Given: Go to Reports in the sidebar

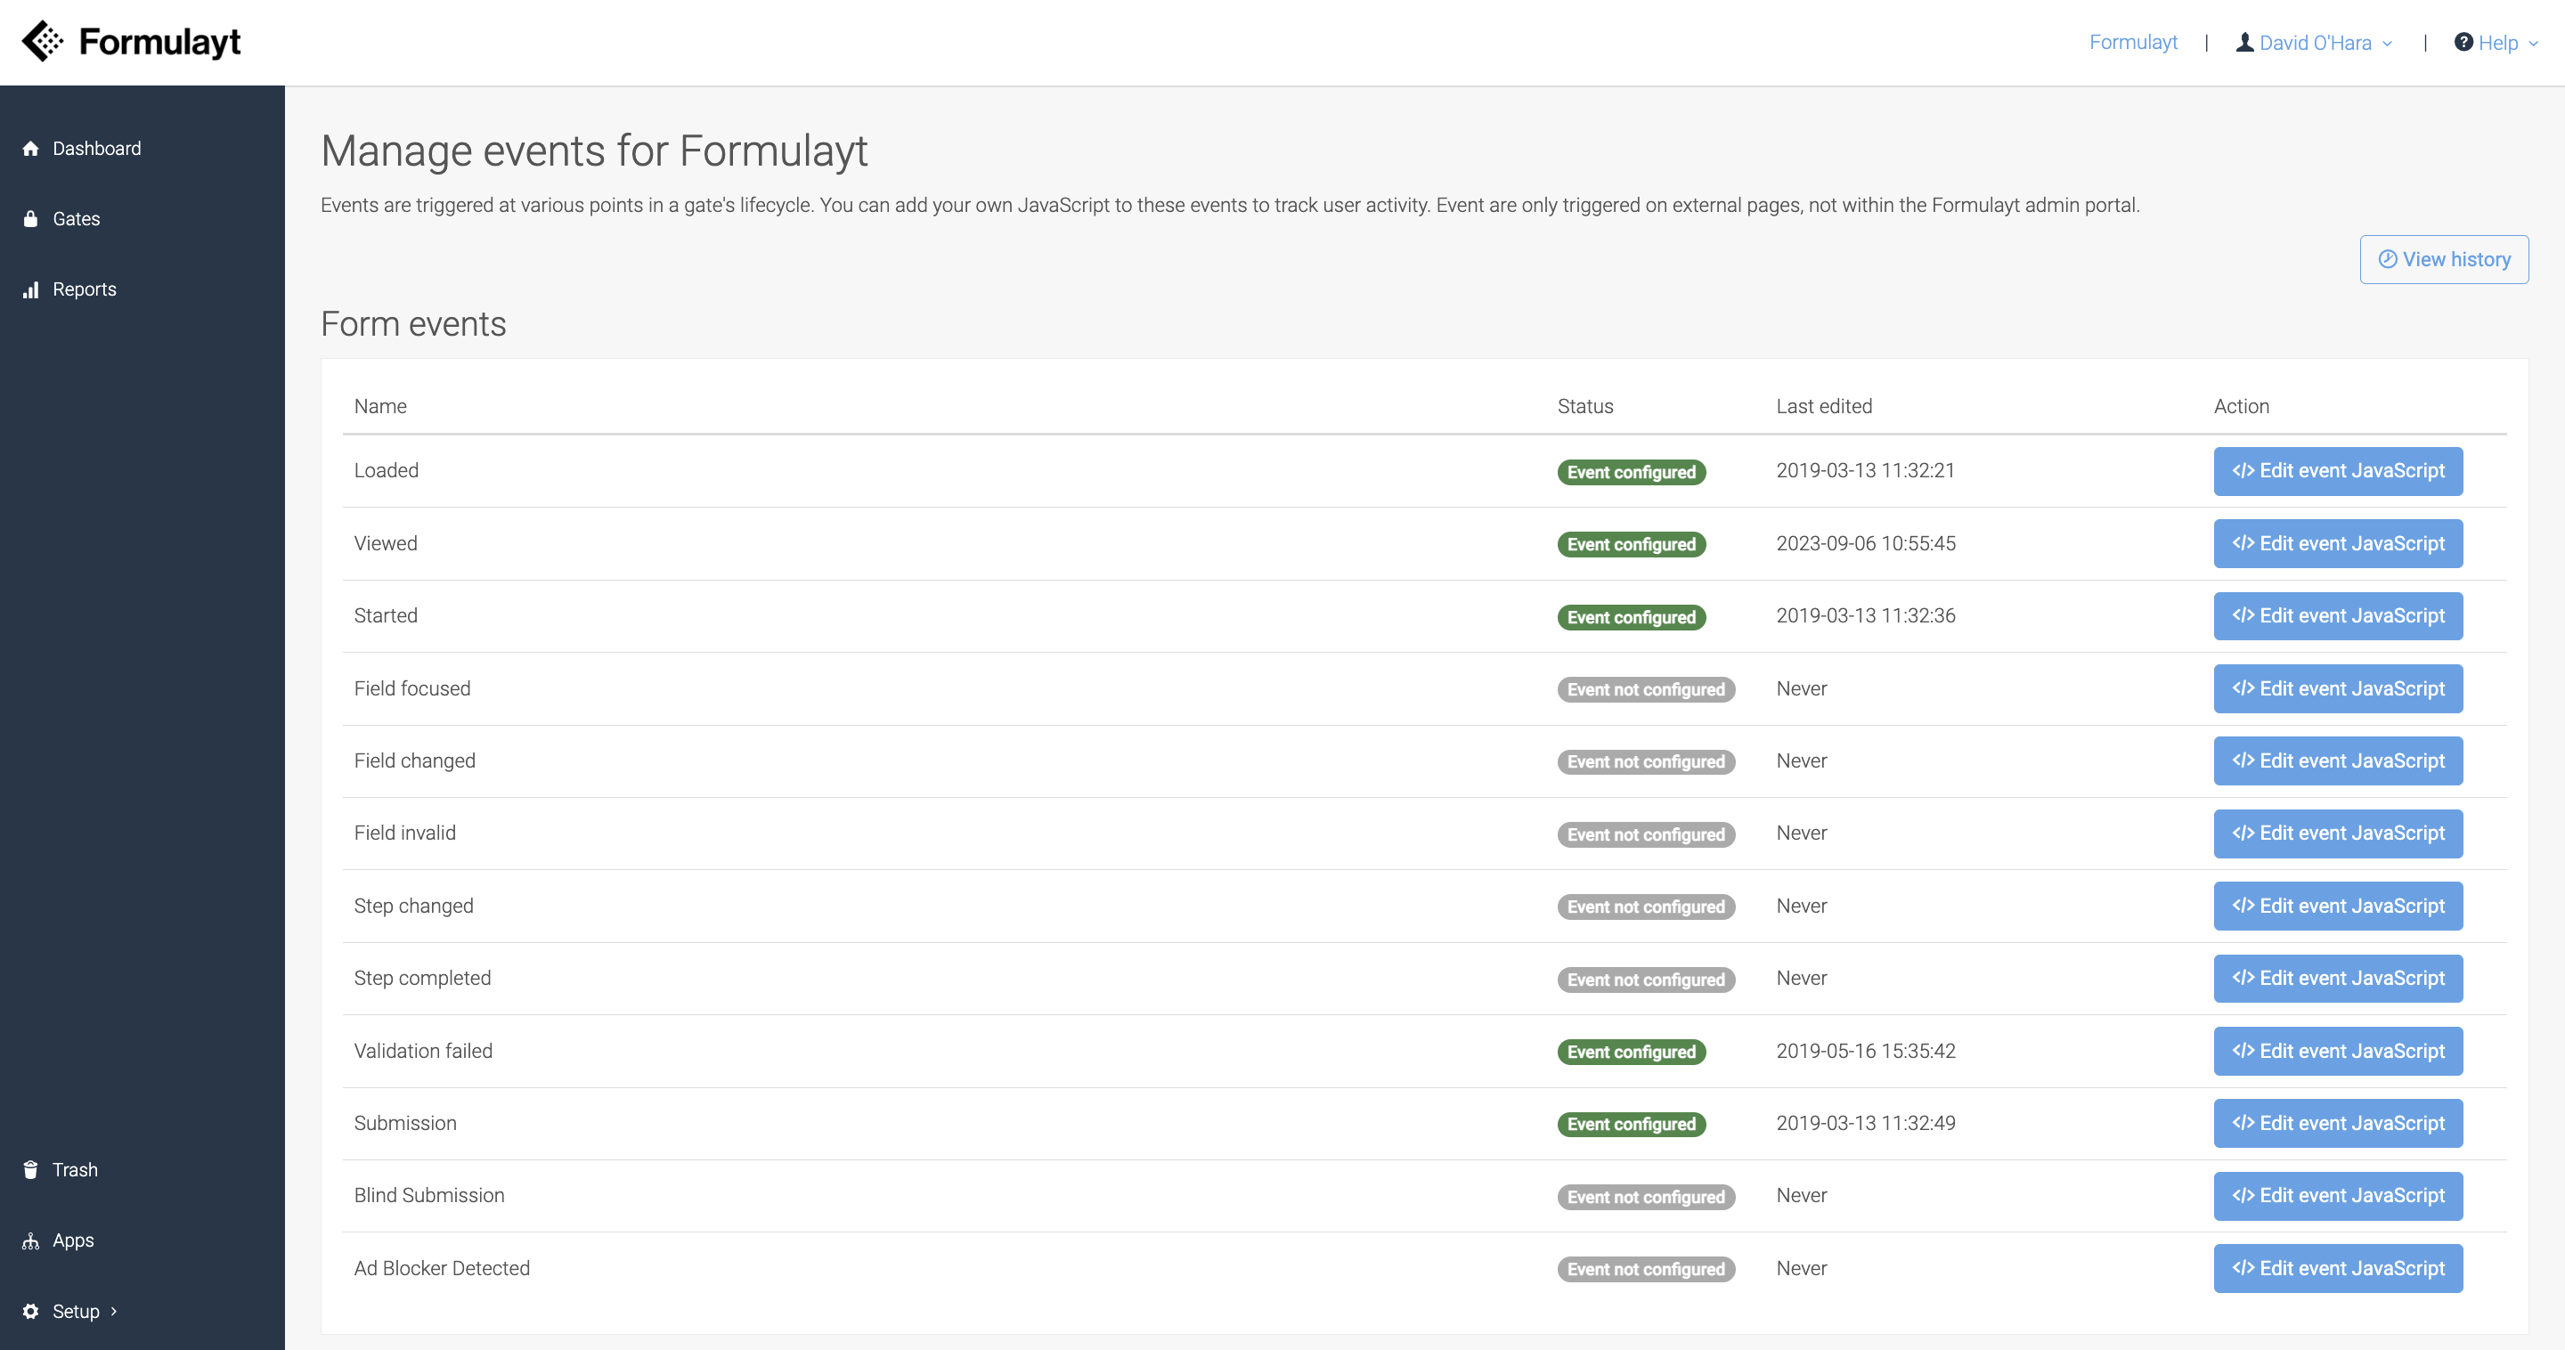Looking at the screenshot, I should [x=85, y=289].
